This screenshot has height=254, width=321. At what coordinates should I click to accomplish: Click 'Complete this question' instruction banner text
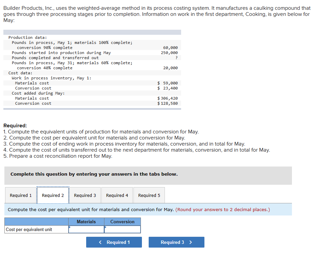tap(94, 174)
